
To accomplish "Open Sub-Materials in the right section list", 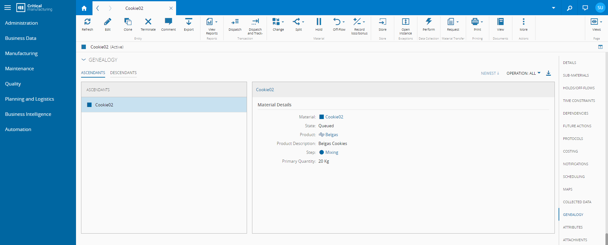I will click(576, 75).
